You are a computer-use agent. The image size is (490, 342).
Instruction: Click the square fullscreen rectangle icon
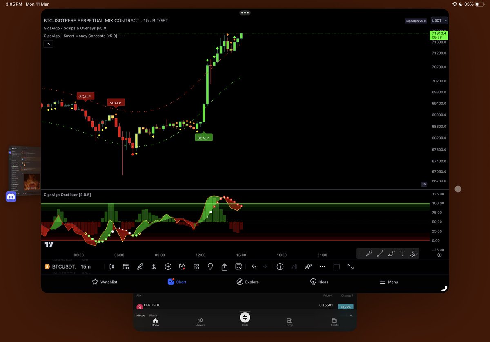[336, 266]
